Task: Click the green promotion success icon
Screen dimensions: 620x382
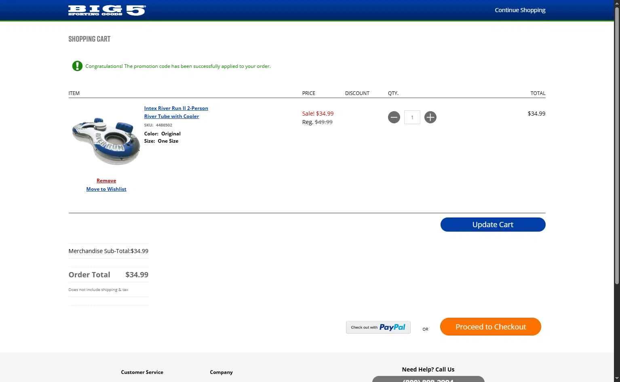Action: (x=77, y=66)
